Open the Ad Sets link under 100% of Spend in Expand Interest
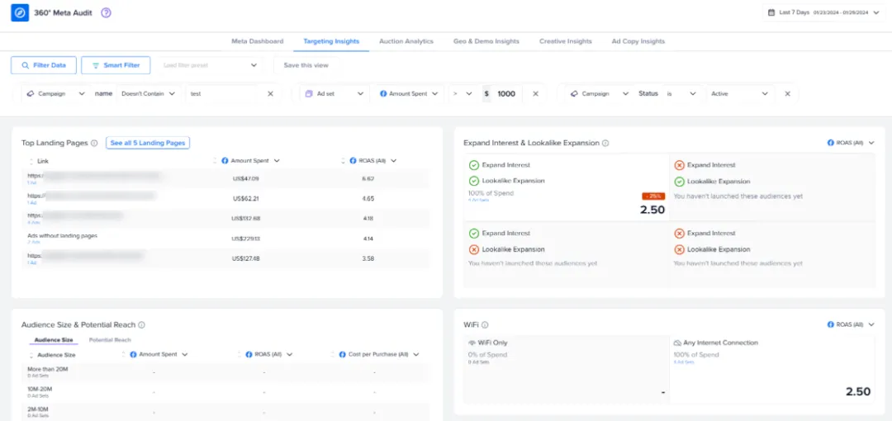892x421 pixels. 478,201
